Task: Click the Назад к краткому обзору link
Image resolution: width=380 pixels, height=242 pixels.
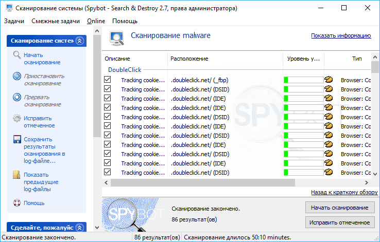Action: [344, 192]
